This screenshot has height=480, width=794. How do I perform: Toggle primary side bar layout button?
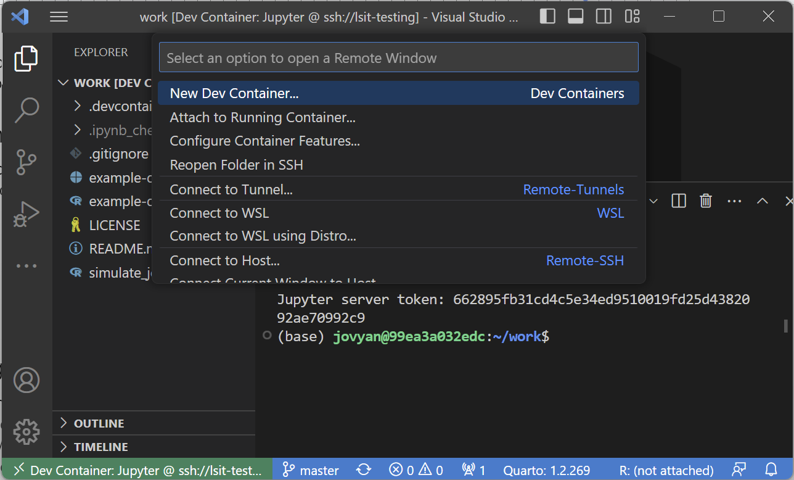coord(547,17)
